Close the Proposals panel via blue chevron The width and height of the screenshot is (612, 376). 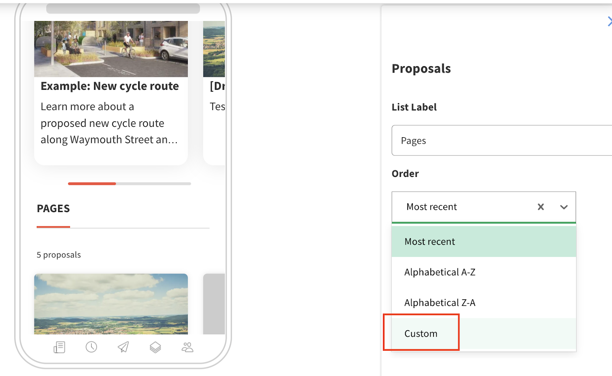609,21
